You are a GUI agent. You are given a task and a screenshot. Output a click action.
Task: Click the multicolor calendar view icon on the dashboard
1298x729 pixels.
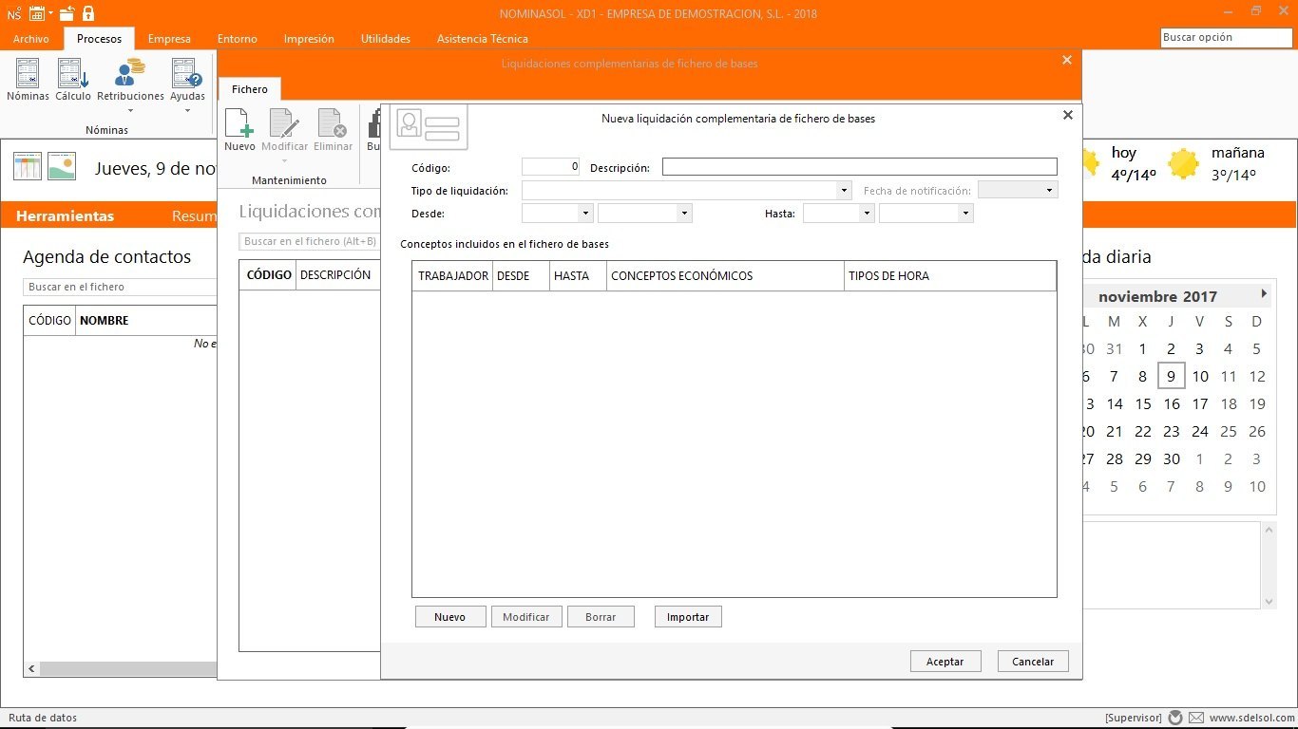(x=28, y=166)
